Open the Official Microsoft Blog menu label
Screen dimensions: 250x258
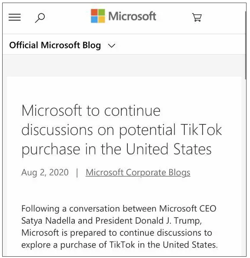[55, 45]
